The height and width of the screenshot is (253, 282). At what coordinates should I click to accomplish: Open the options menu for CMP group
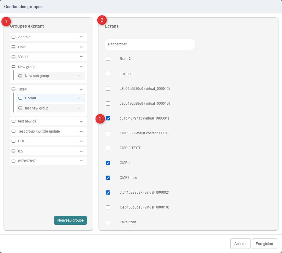coord(82,47)
